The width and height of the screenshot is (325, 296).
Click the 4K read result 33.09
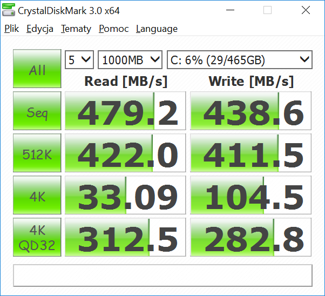(125, 195)
